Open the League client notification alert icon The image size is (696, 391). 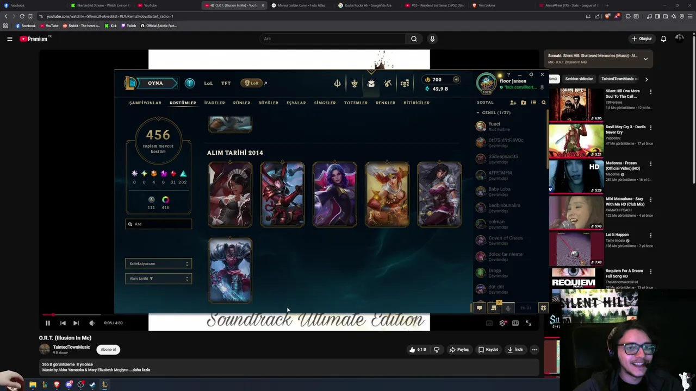coord(189,83)
